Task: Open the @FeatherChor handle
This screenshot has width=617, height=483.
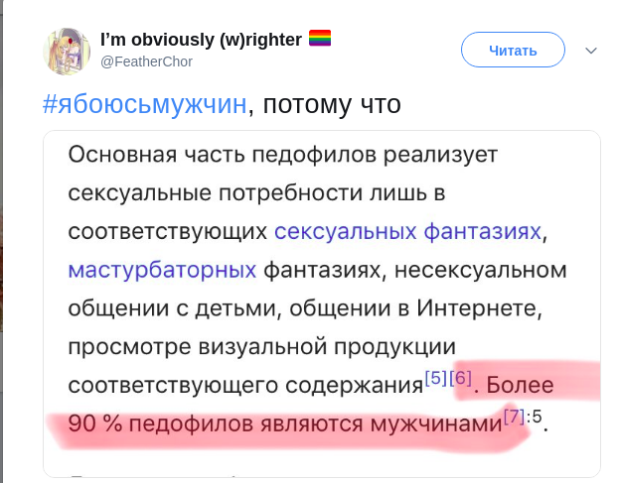Action: 146,60
